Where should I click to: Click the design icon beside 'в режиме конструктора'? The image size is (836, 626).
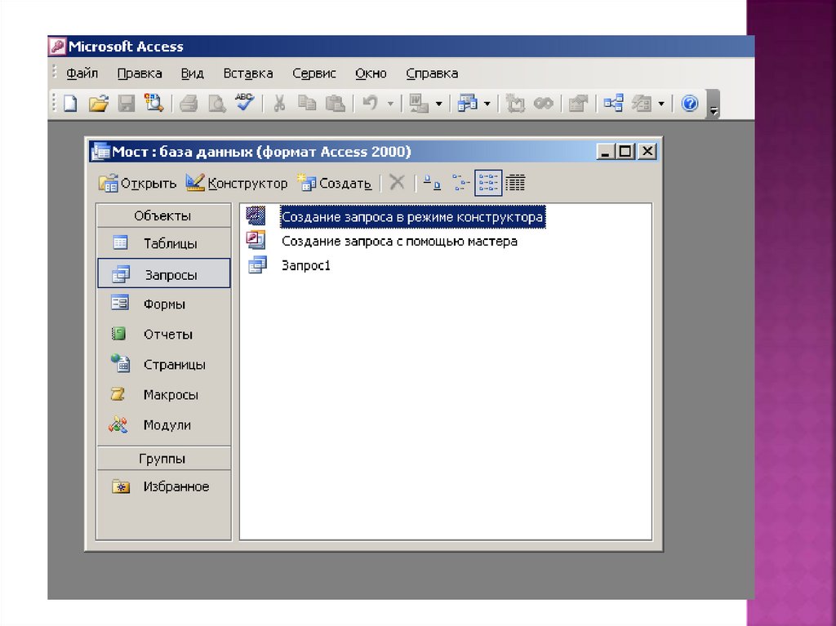pos(256,216)
